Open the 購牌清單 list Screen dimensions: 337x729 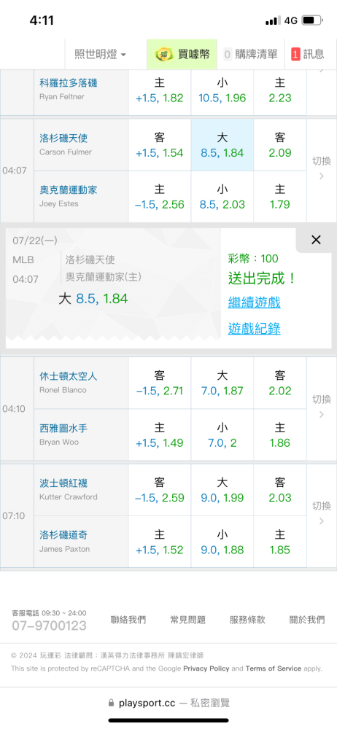point(250,54)
